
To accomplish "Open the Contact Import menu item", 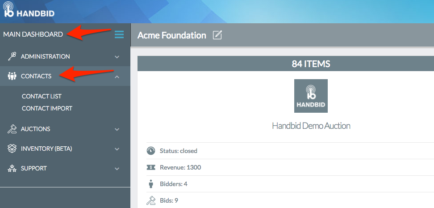I will tap(47, 108).
